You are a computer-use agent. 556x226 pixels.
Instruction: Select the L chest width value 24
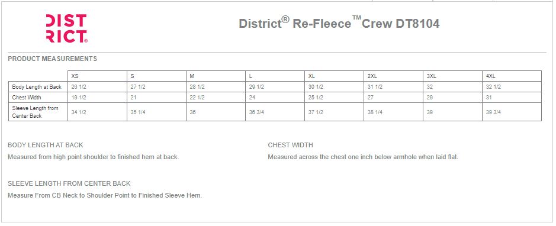click(252, 98)
